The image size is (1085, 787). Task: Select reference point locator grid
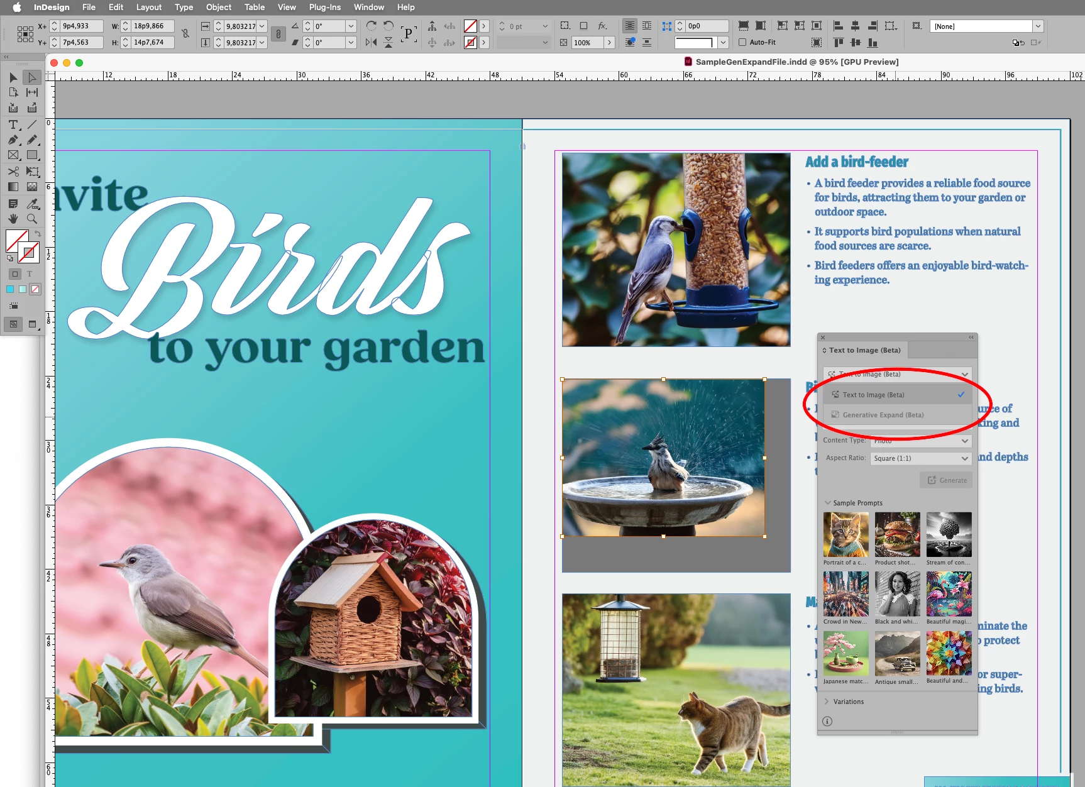click(25, 34)
